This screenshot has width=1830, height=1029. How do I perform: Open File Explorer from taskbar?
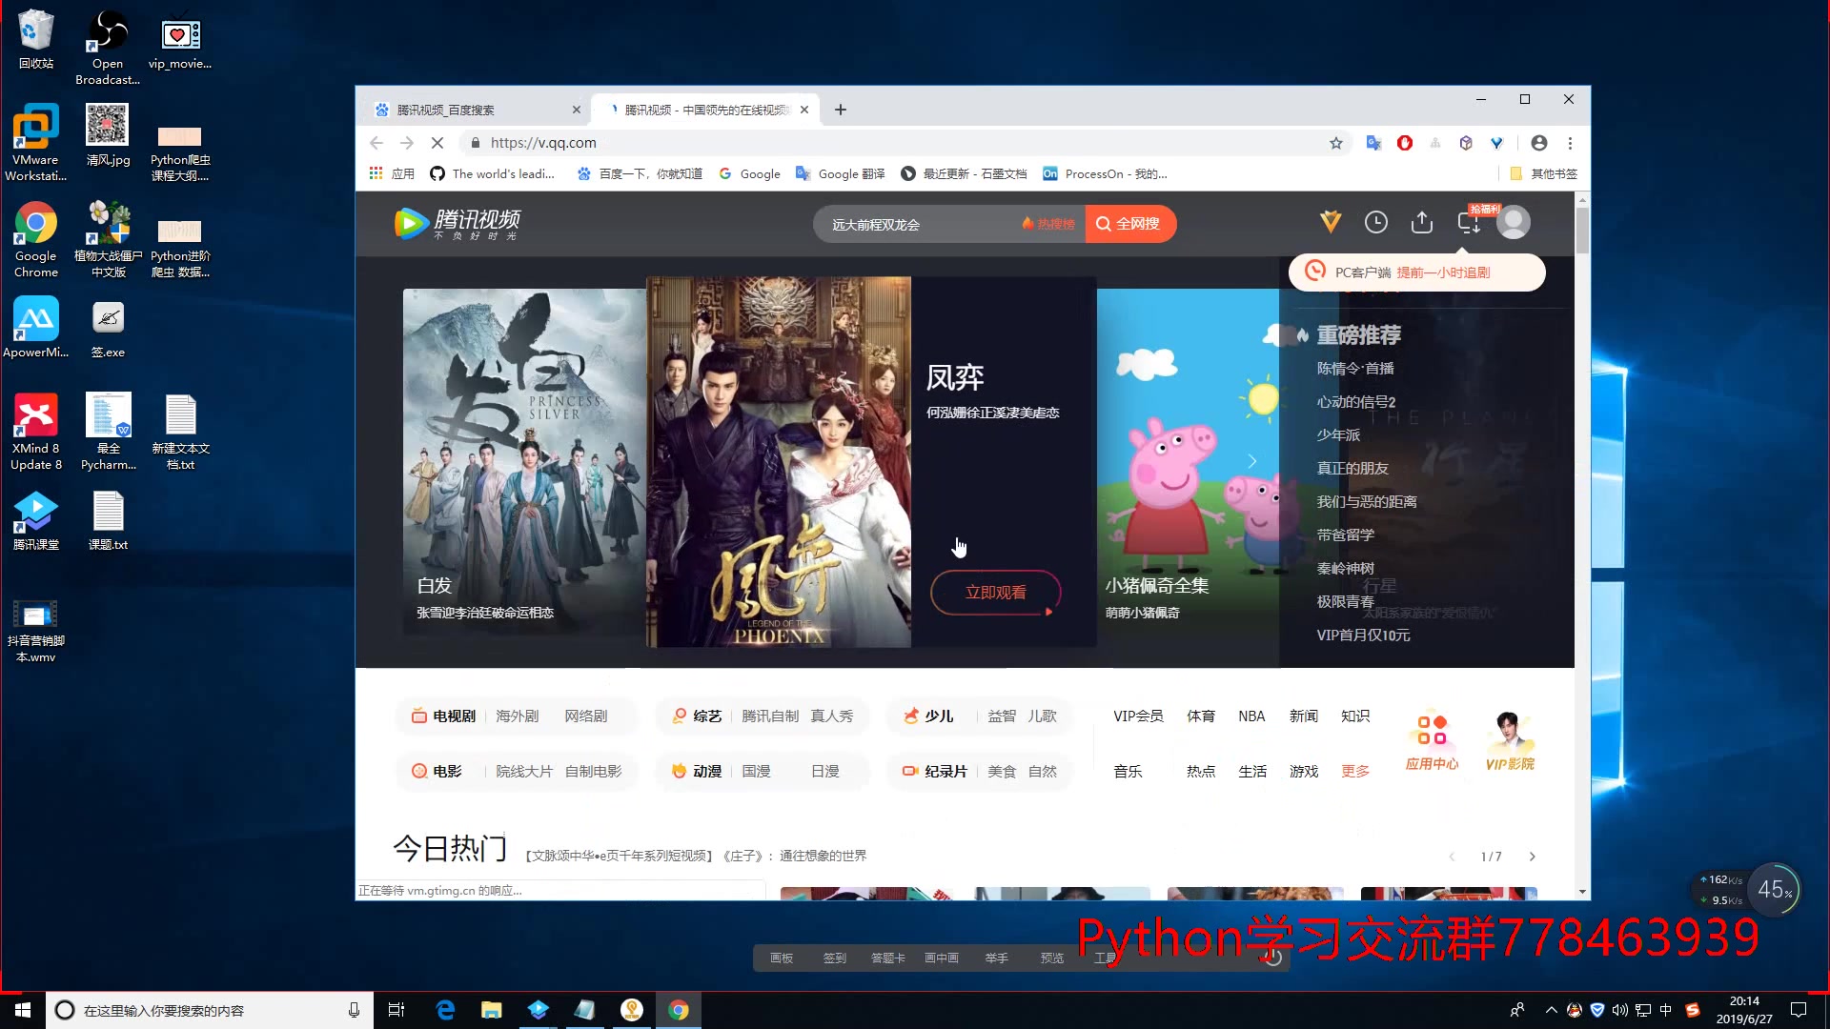[492, 1010]
